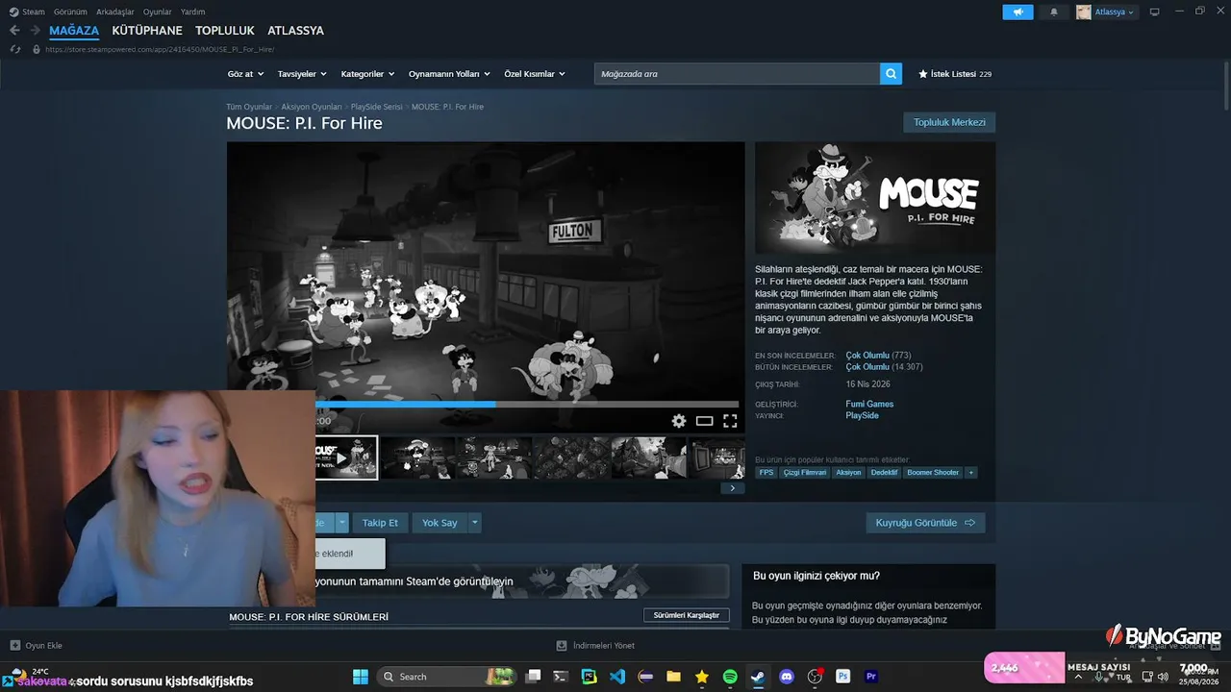The height and width of the screenshot is (692, 1231).
Task: Select the Boomer Shooter tag
Action: [933, 473]
